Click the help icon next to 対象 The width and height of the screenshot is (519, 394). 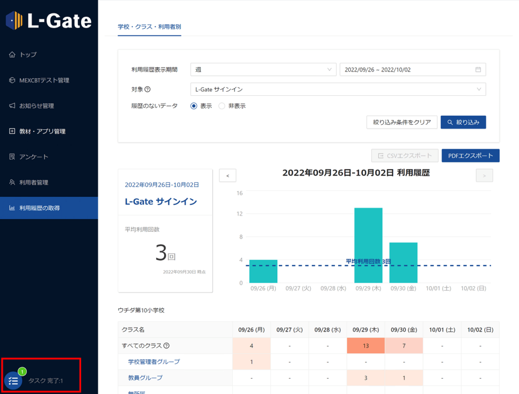tap(147, 89)
